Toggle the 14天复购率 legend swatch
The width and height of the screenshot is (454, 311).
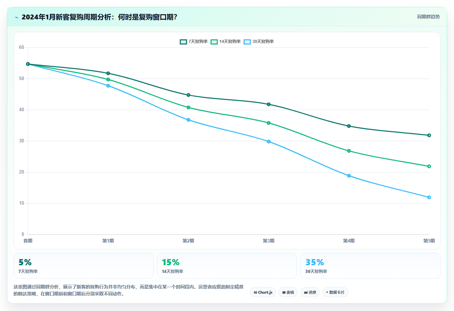[x=214, y=42]
